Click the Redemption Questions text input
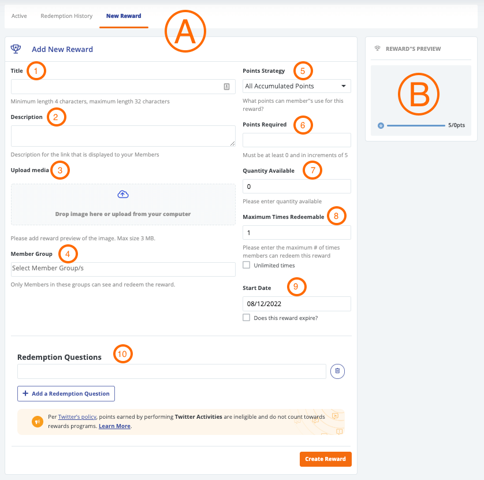This screenshot has height=480, width=484. [x=172, y=371]
